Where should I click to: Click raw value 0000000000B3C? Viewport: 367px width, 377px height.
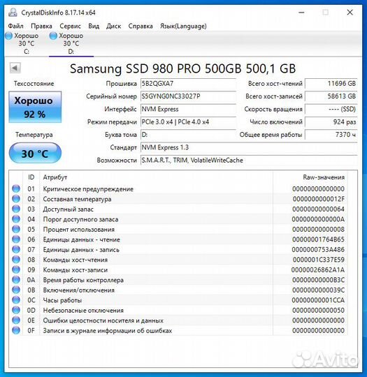[318, 280]
